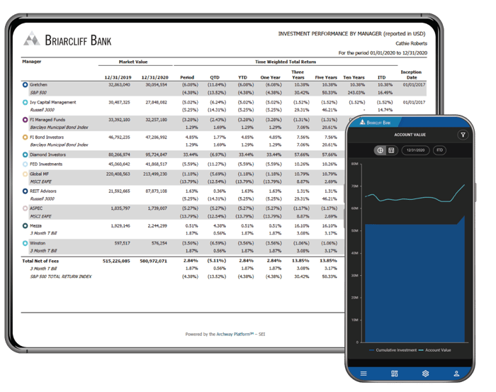Toggle Cumulative Investment legend entry
This screenshot has width=496, height=392.
(x=393, y=350)
